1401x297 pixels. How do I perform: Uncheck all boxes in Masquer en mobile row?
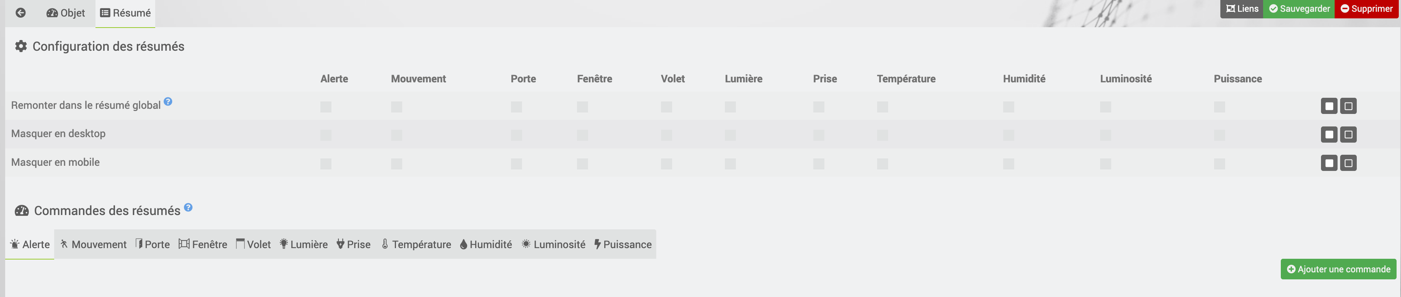click(1348, 162)
